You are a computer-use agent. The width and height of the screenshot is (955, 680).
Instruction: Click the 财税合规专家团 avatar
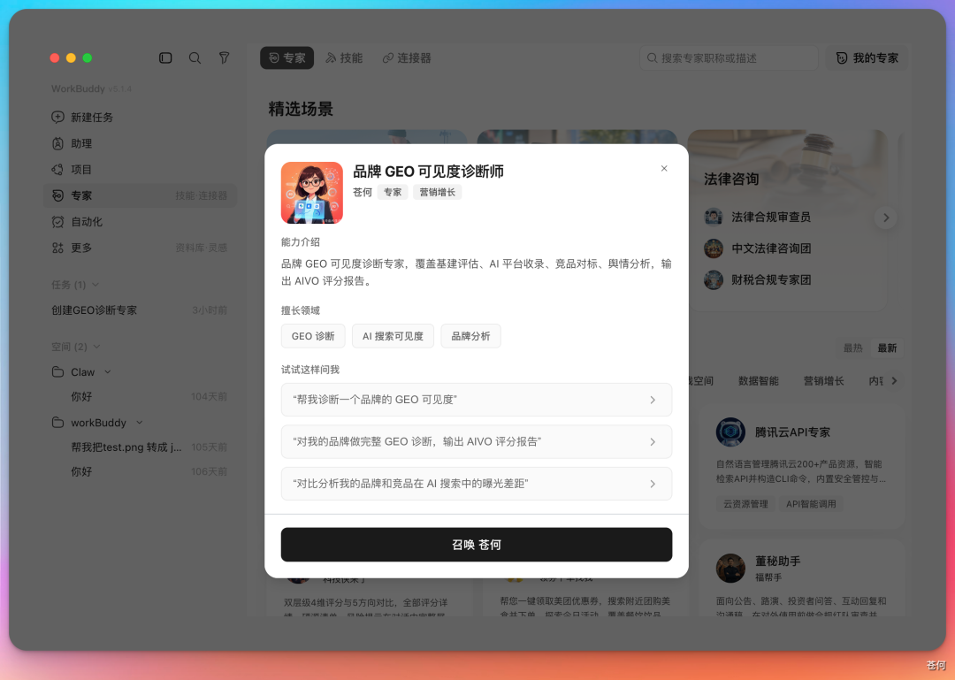coord(714,280)
